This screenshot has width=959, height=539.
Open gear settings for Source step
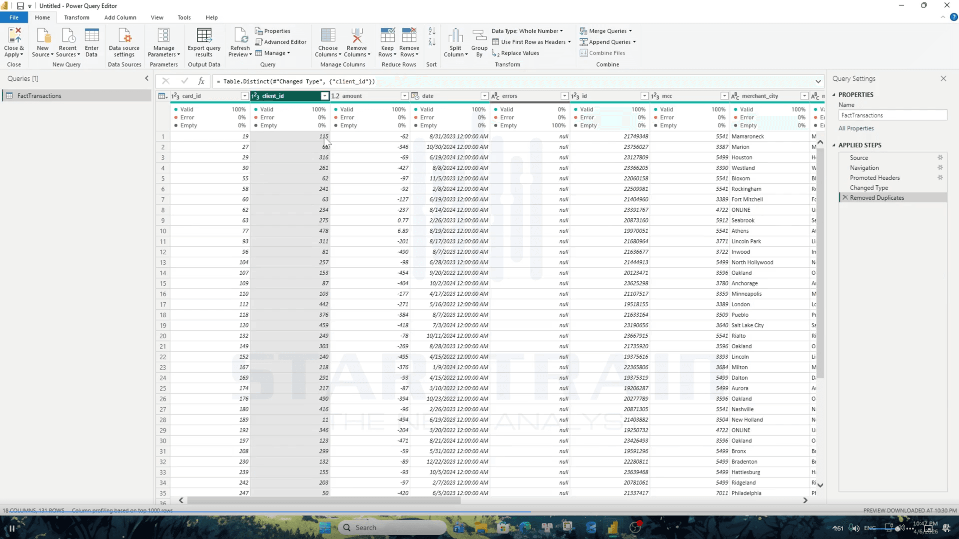click(940, 157)
